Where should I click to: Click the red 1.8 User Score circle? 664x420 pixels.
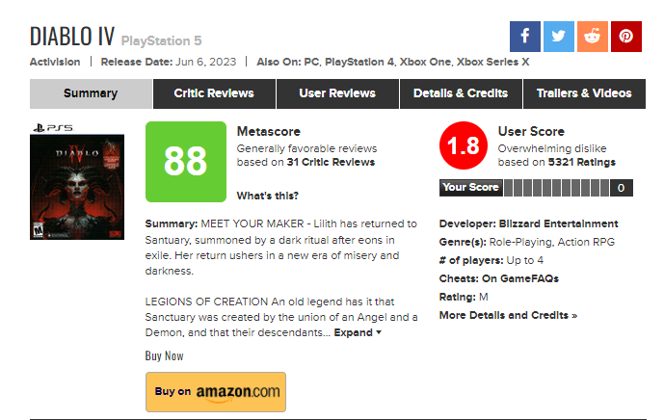pyautogui.click(x=463, y=147)
